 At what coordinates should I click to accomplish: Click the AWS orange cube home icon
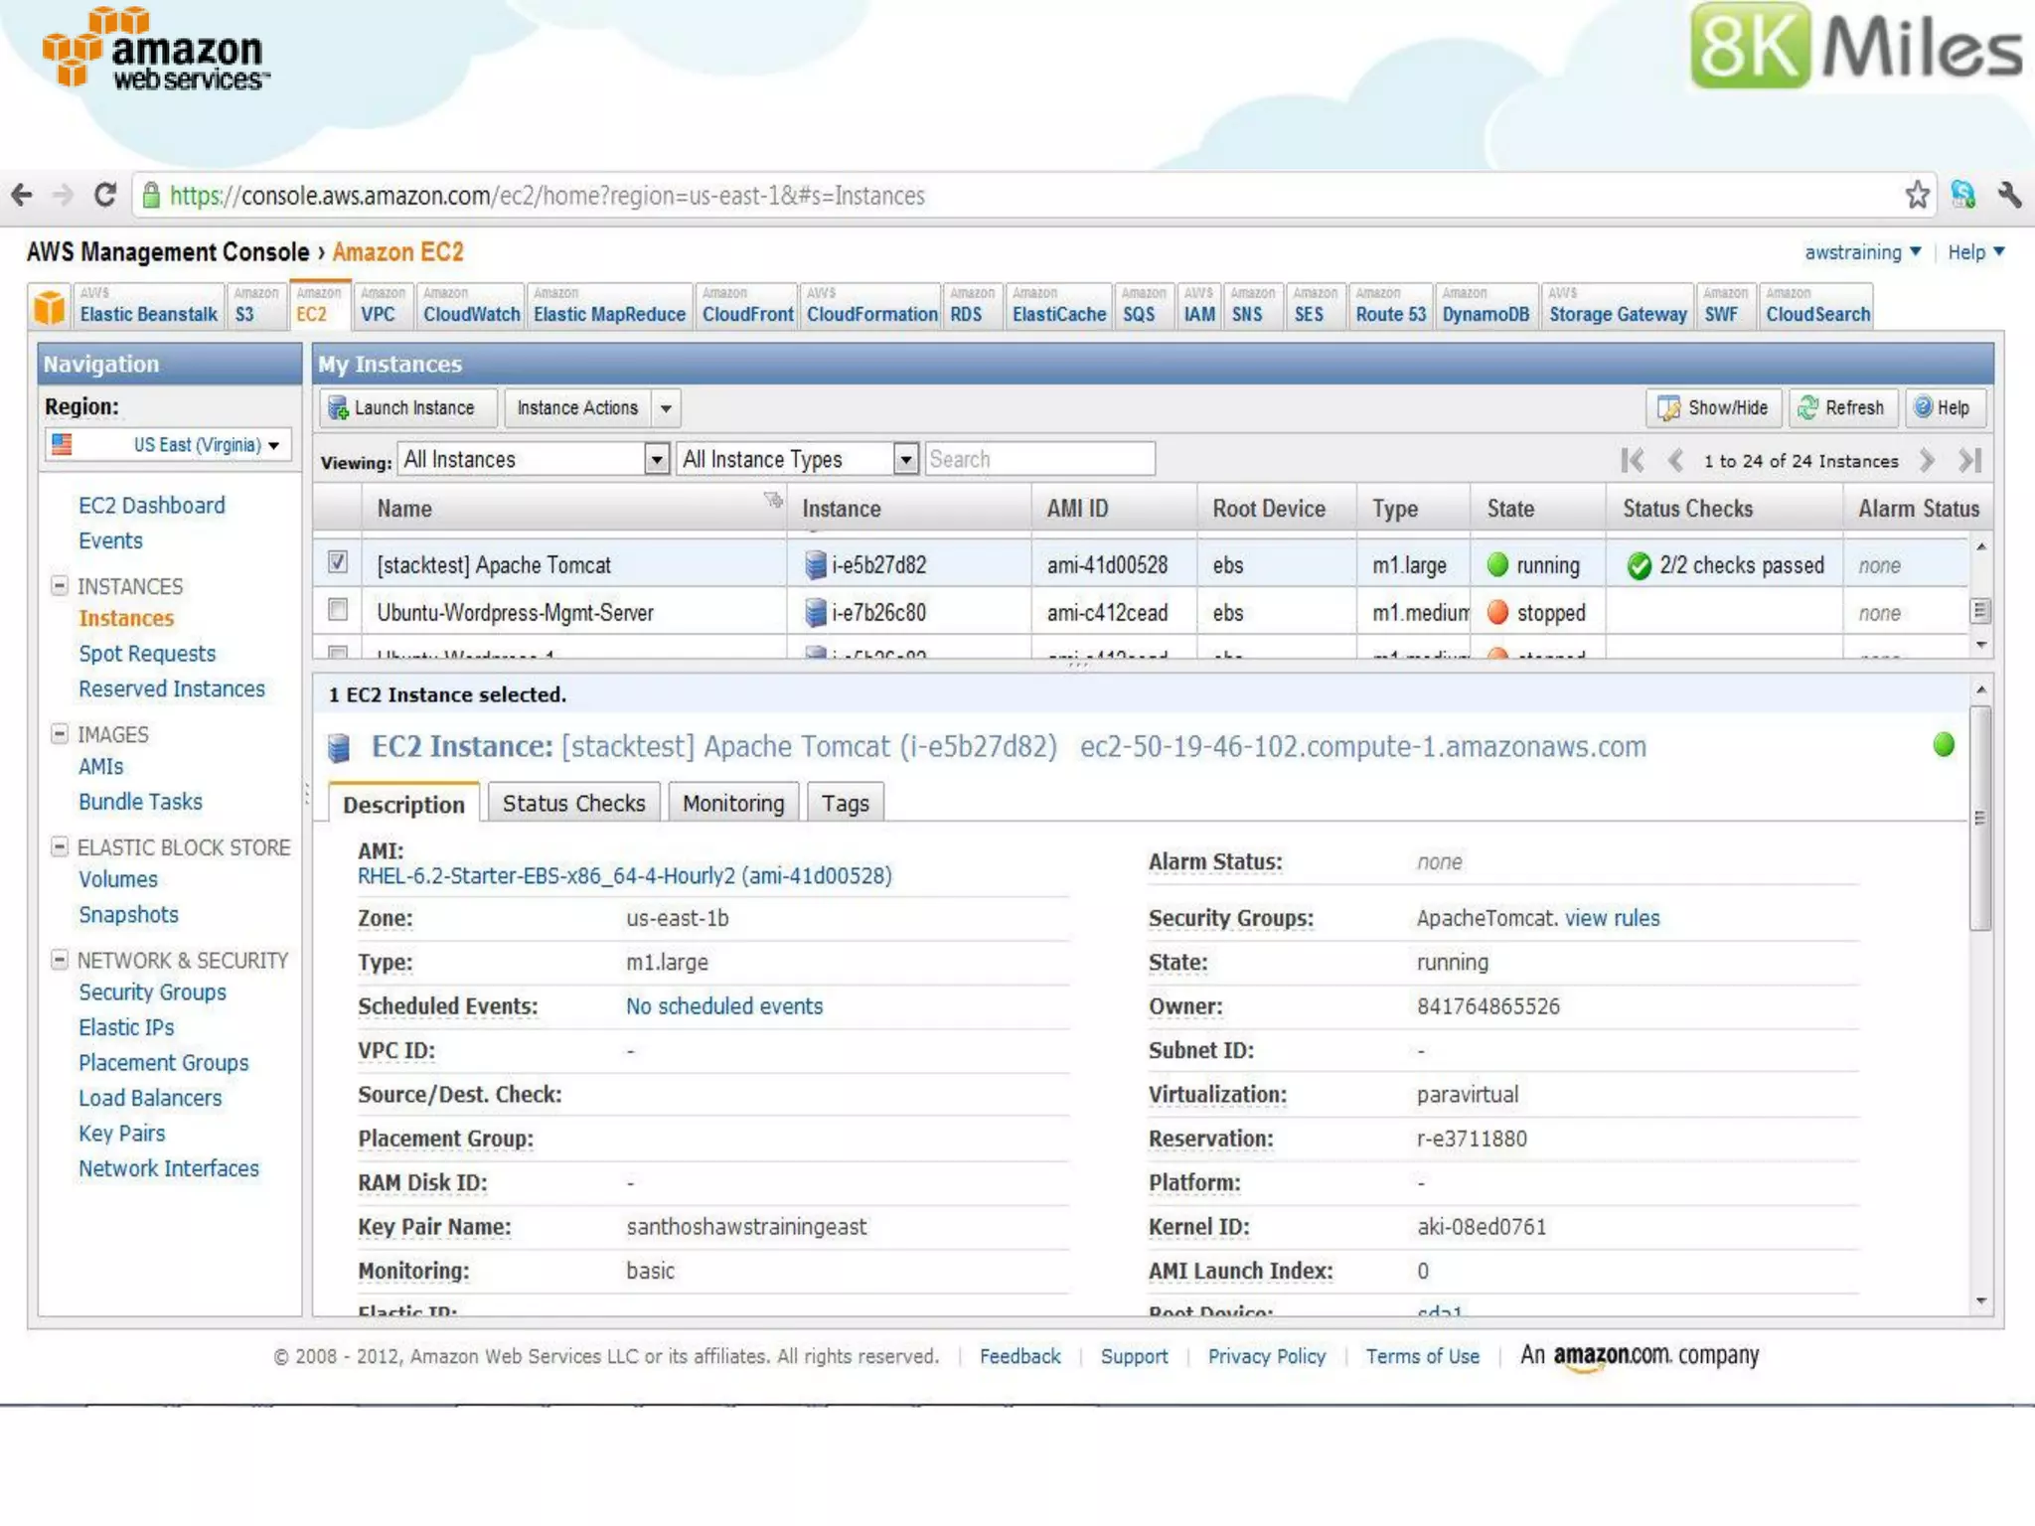tap(50, 307)
